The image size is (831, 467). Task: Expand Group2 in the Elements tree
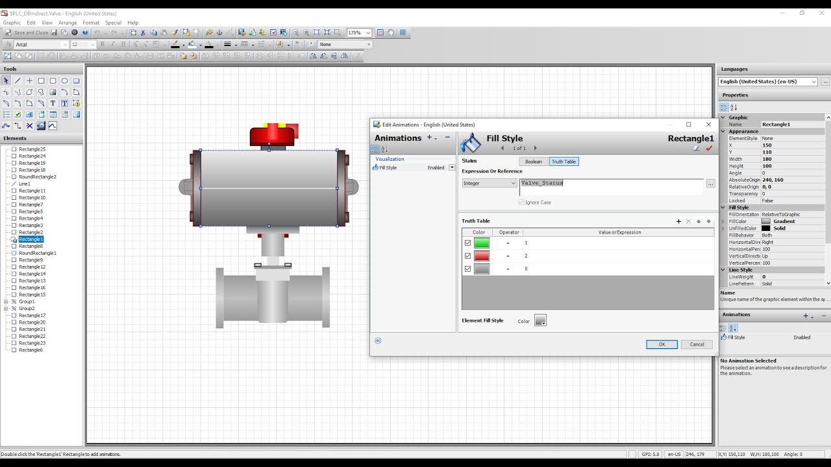point(6,309)
